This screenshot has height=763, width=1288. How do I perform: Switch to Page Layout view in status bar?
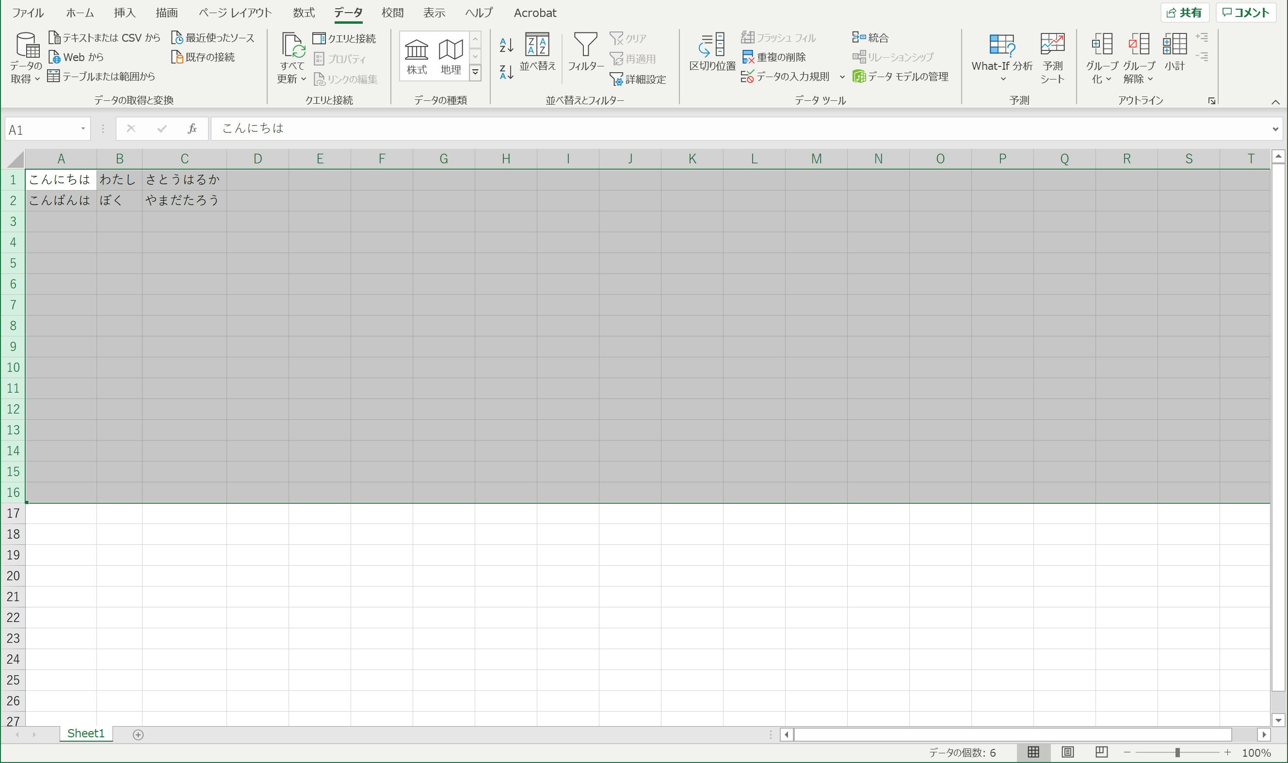tap(1067, 752)
